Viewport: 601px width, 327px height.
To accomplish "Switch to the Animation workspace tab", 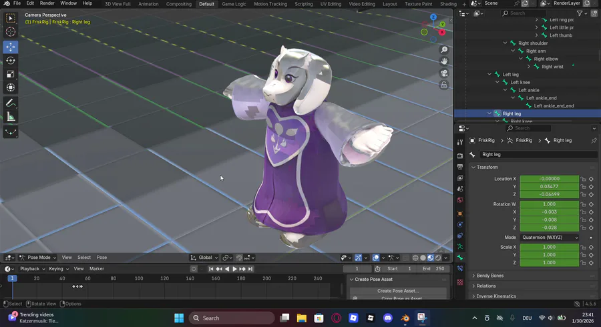I will click(x=148, y=4).
